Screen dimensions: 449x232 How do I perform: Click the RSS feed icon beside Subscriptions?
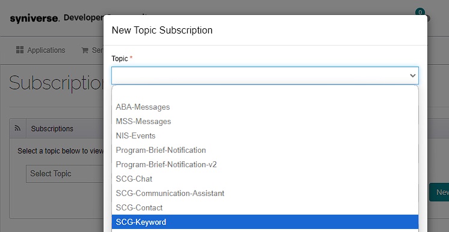pos(17,128)
